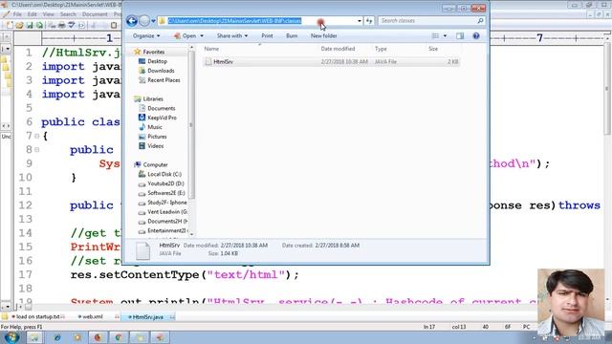Open the address bar history dropdown arrow
The height and width of the screenshot is (344, 612).
coord(360,21)
